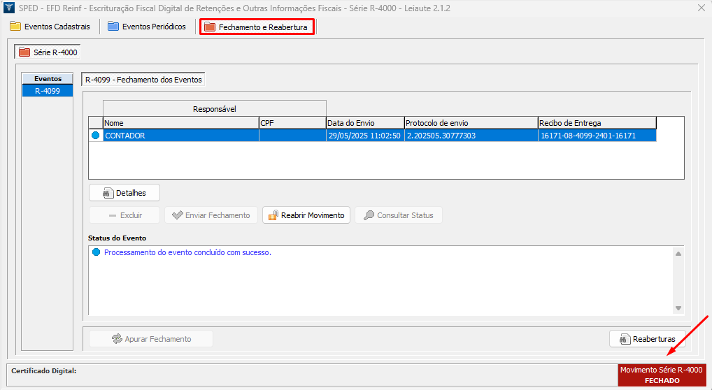Click the Série R-4000 folder tab

click(48, 52)
